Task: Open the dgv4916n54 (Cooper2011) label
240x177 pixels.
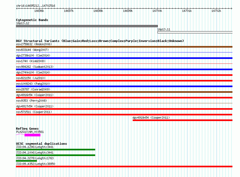Action: (x=35, y=95)
